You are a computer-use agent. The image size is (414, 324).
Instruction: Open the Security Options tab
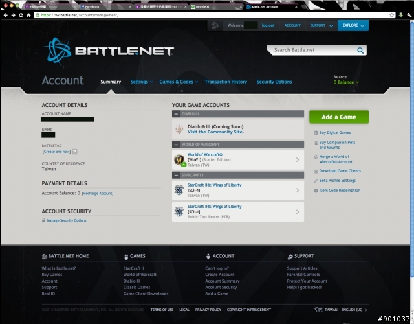(x=274, y=82)
